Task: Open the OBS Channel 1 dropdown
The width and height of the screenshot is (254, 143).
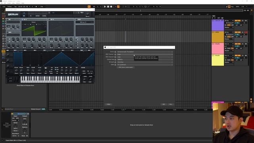Action: tap(145, 54)
